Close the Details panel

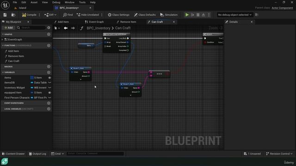point(252,22)
